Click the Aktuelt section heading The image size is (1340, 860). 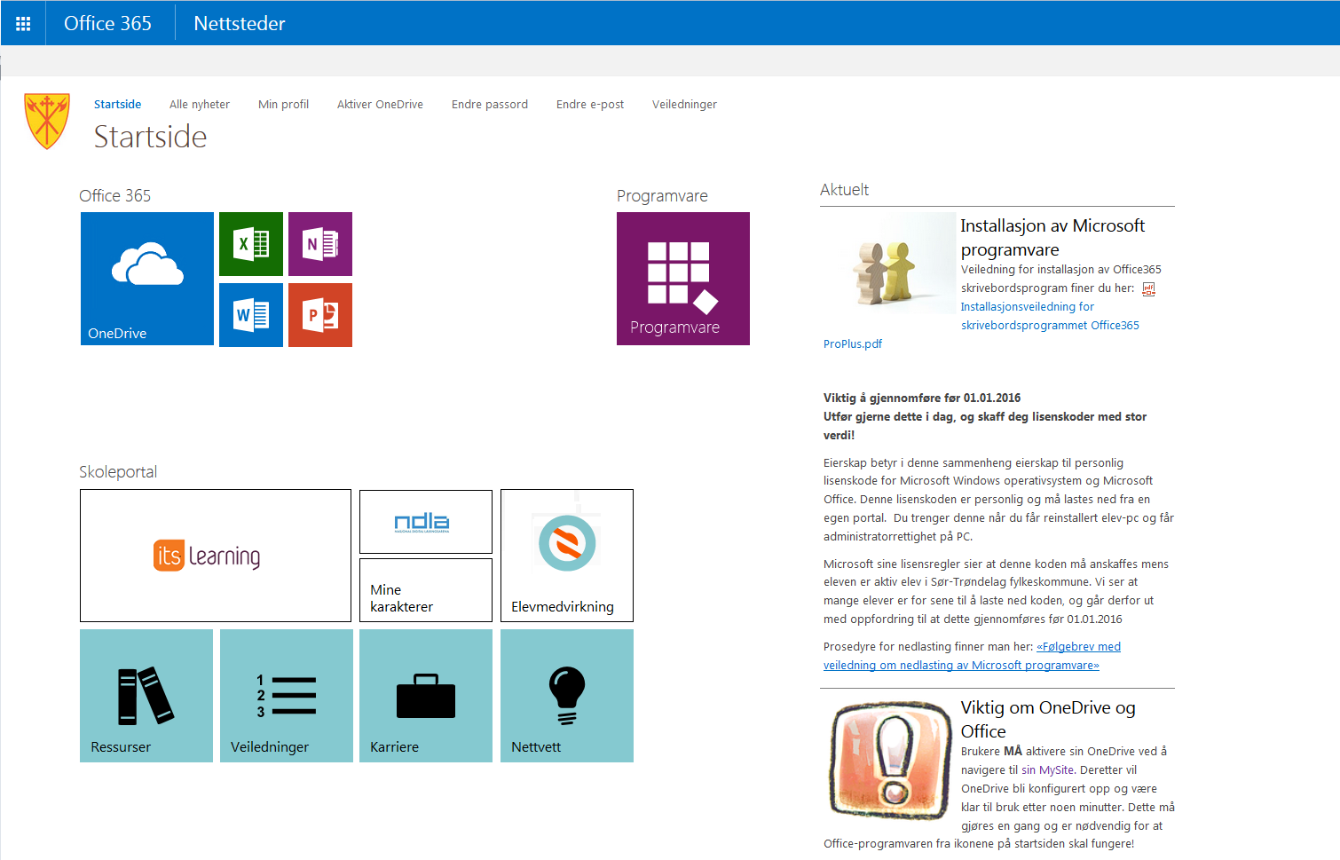point(844,189)
